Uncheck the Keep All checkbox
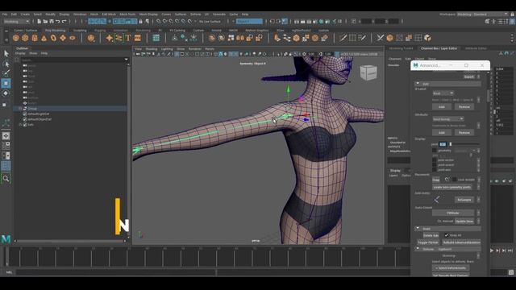This screenshot has width=516, height=290. (447, 235)
